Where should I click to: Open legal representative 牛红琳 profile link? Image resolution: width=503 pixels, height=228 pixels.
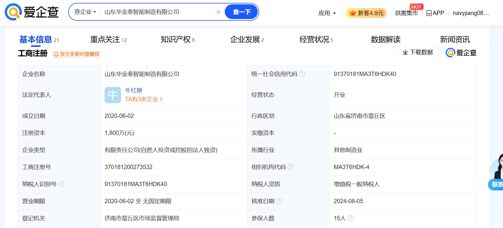point(133,90)
